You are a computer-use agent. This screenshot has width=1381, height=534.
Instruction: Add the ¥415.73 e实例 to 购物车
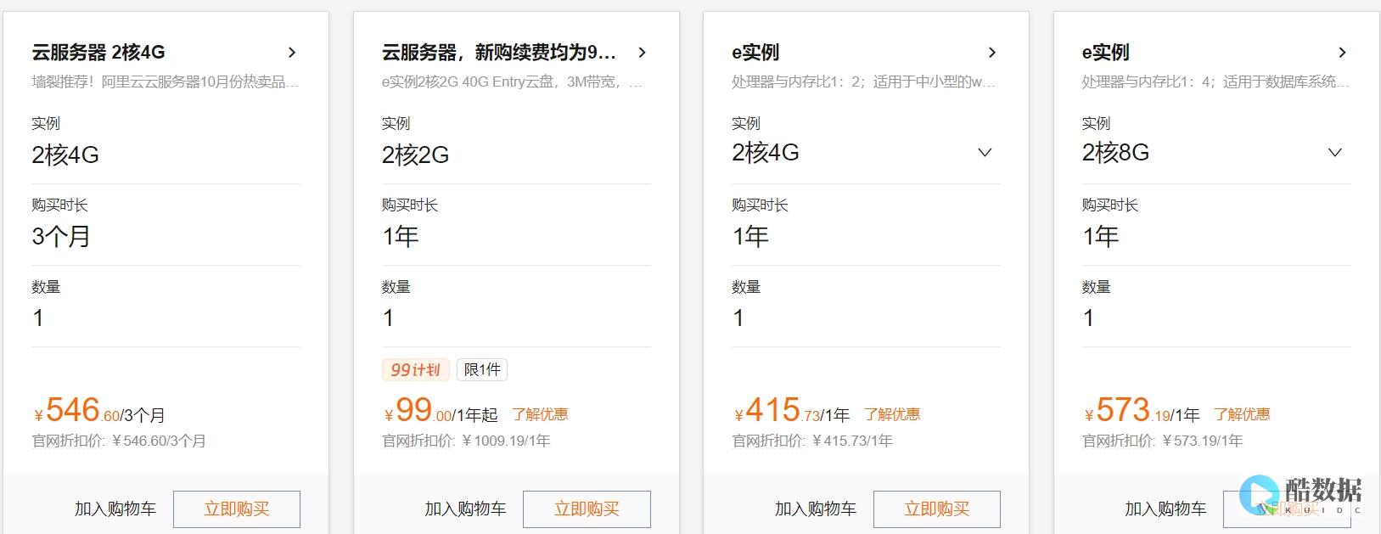click(x=816, y=509)
